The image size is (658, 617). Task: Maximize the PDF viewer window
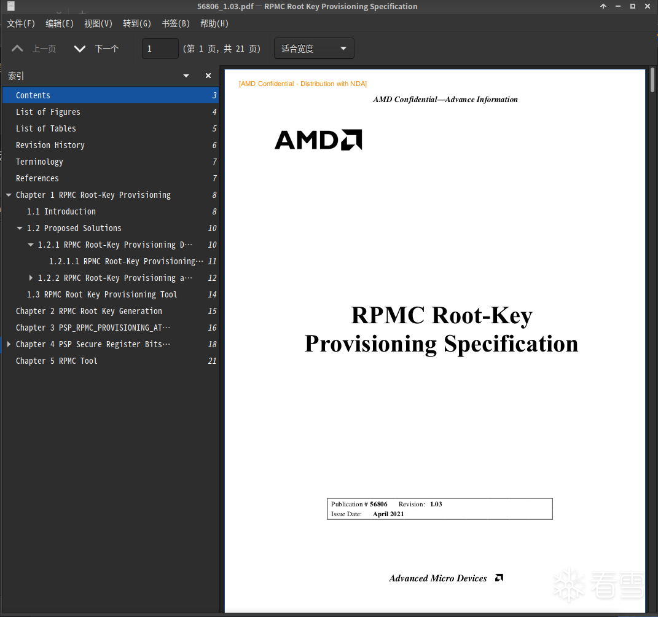coord(632,6)
